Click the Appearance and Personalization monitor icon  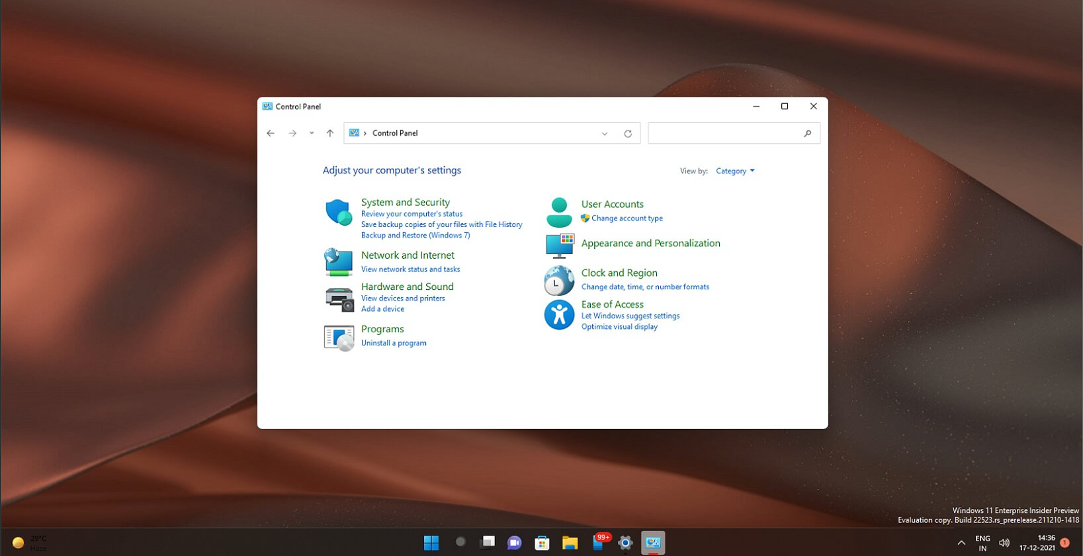(559, 245)
